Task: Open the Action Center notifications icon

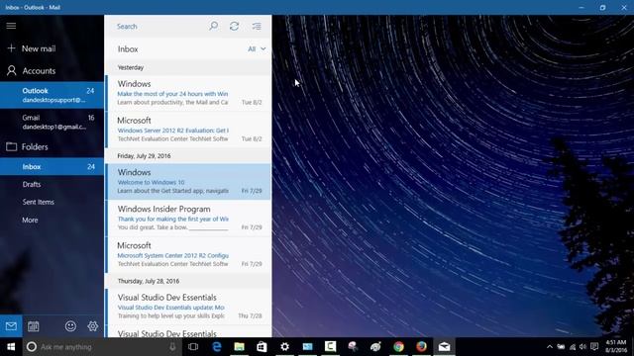Action: (x=594, y=347)
